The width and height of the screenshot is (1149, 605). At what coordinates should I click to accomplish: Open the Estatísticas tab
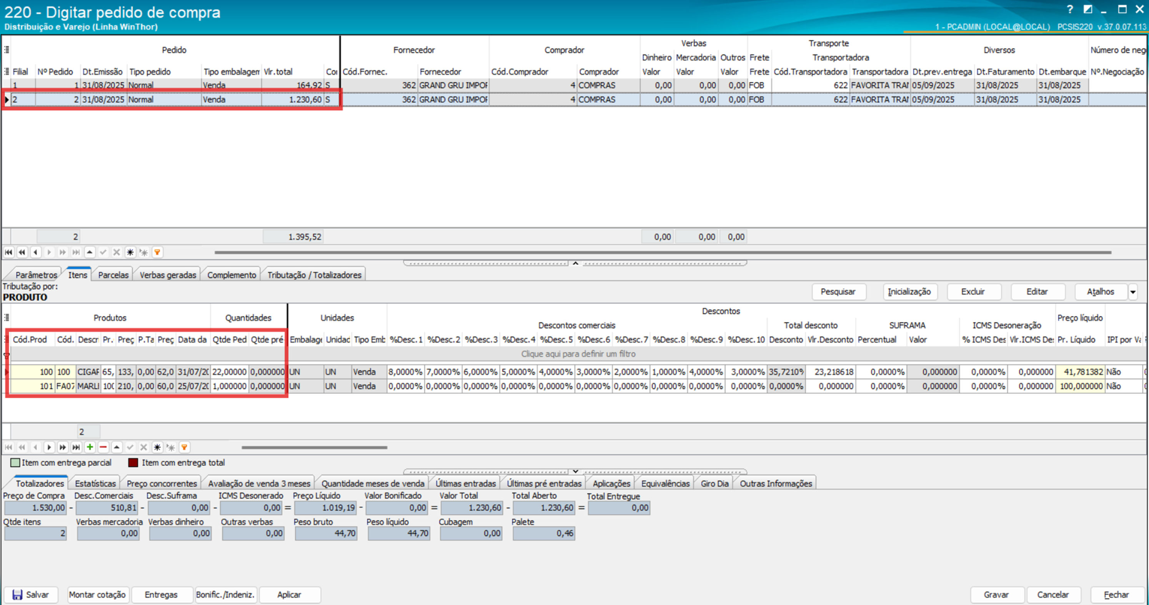click(x=95, y=483)
